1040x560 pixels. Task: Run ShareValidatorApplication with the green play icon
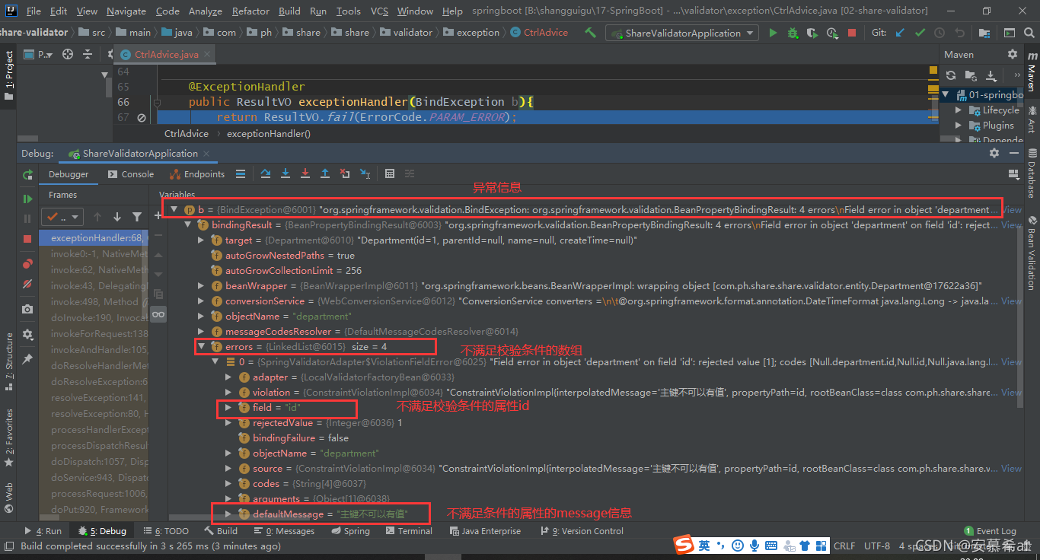click(773, 33)
